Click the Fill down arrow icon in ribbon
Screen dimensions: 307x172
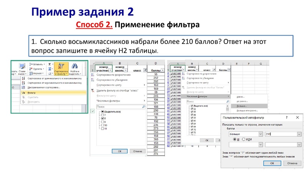50,69
